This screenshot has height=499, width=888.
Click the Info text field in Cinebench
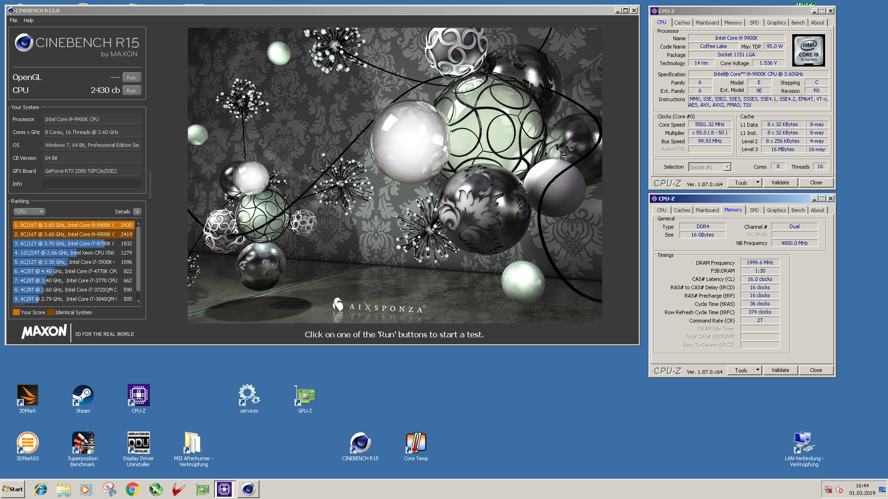point(92,184)
